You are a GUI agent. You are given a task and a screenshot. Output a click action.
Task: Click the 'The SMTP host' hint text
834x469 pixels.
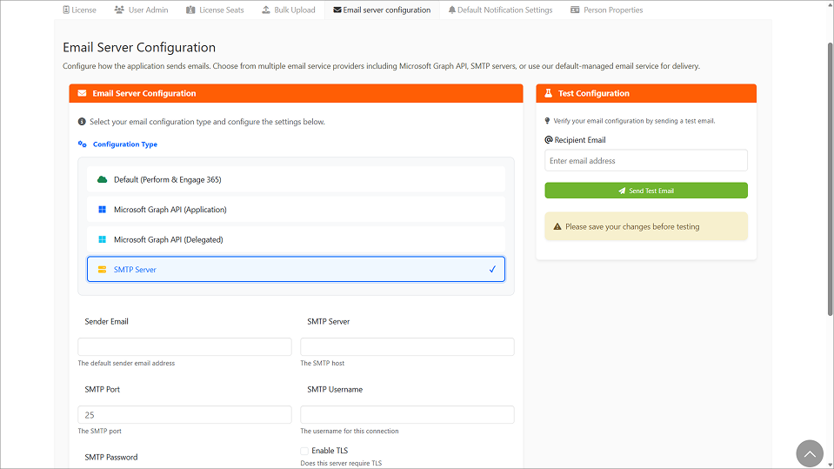point(323,363)
